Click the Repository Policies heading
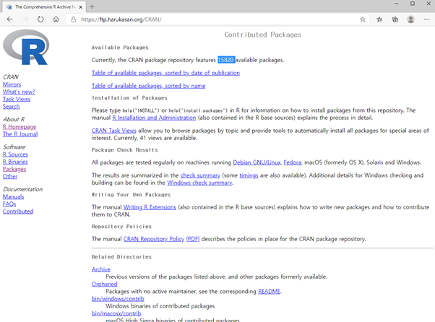The width and height of the screenshot is (435, 322). pyautogui.click(x=121, y=227)
